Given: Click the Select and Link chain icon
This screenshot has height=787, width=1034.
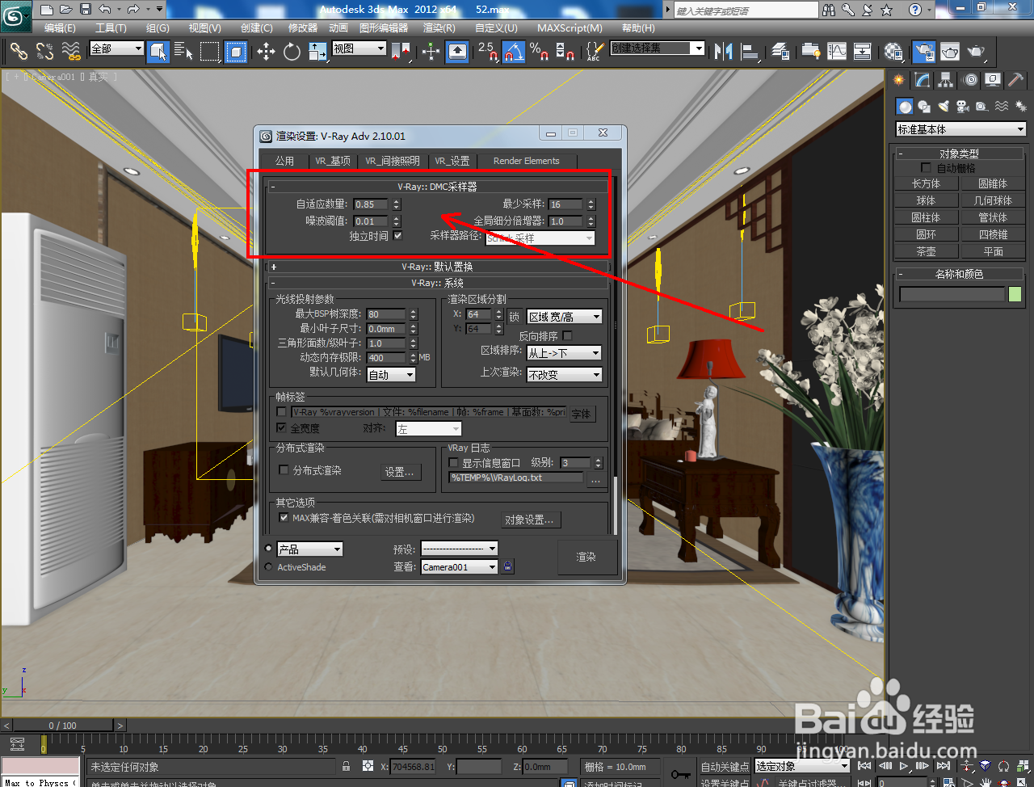Looking at the screenshot, I should click(x=19, y=52).
